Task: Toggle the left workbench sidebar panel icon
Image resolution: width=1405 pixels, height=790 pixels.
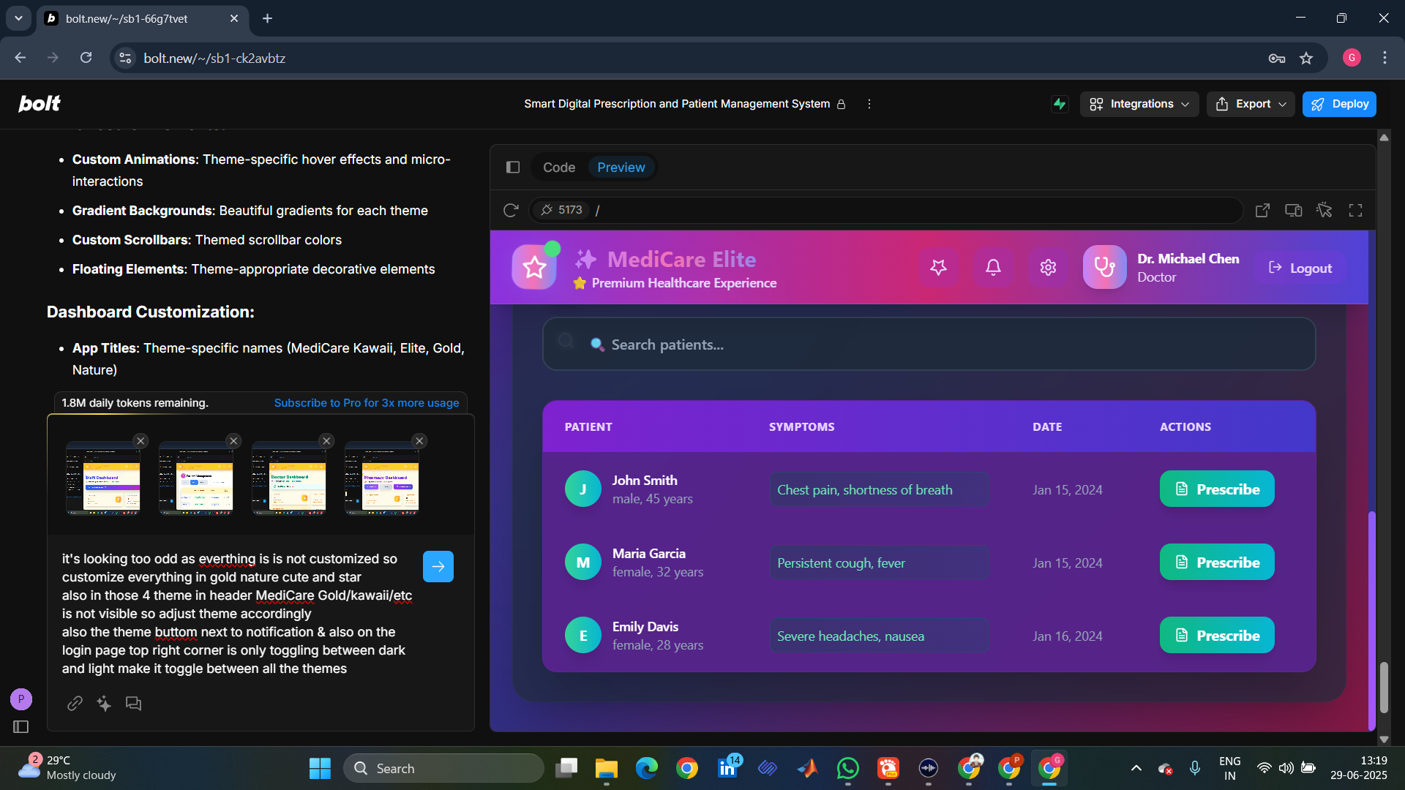Action: click(x=513, y=168)
